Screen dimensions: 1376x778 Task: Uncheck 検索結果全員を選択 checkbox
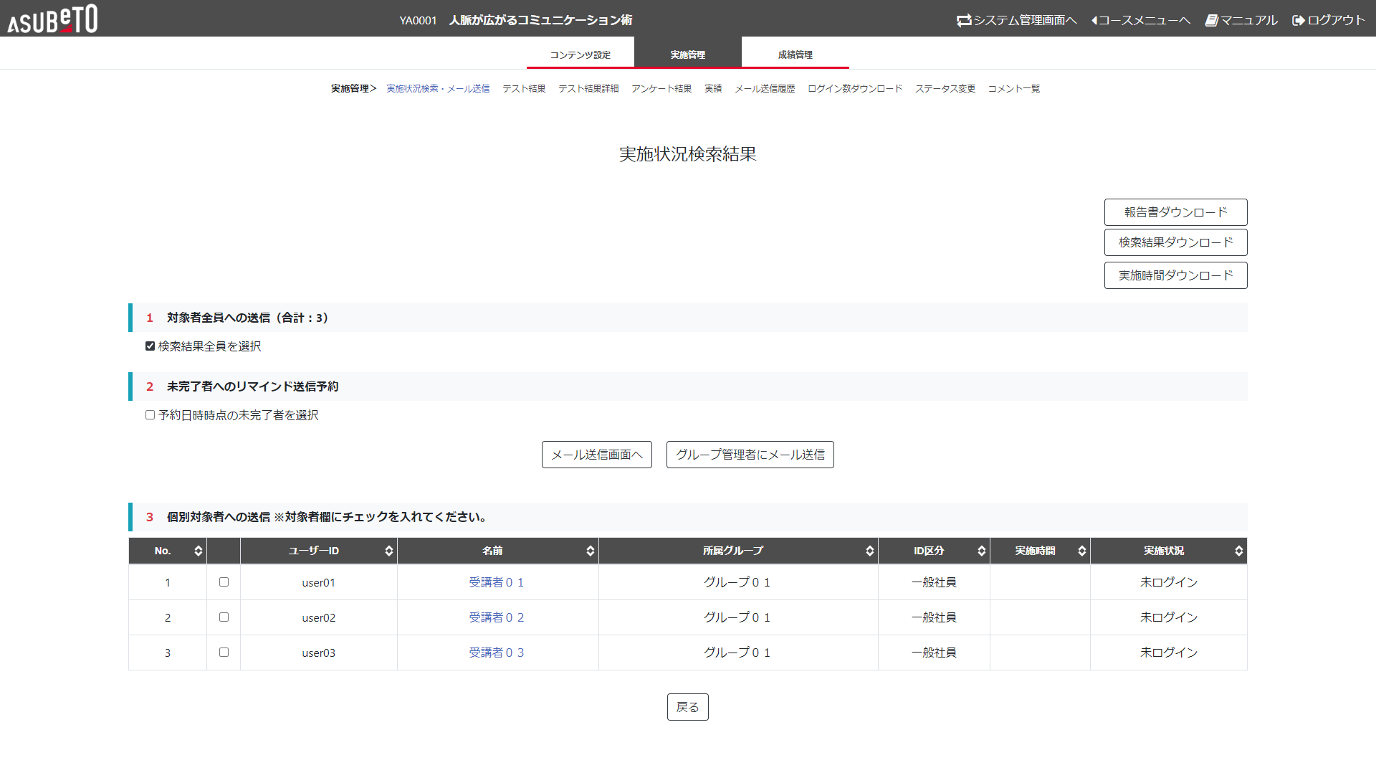[x=150, y=346]
